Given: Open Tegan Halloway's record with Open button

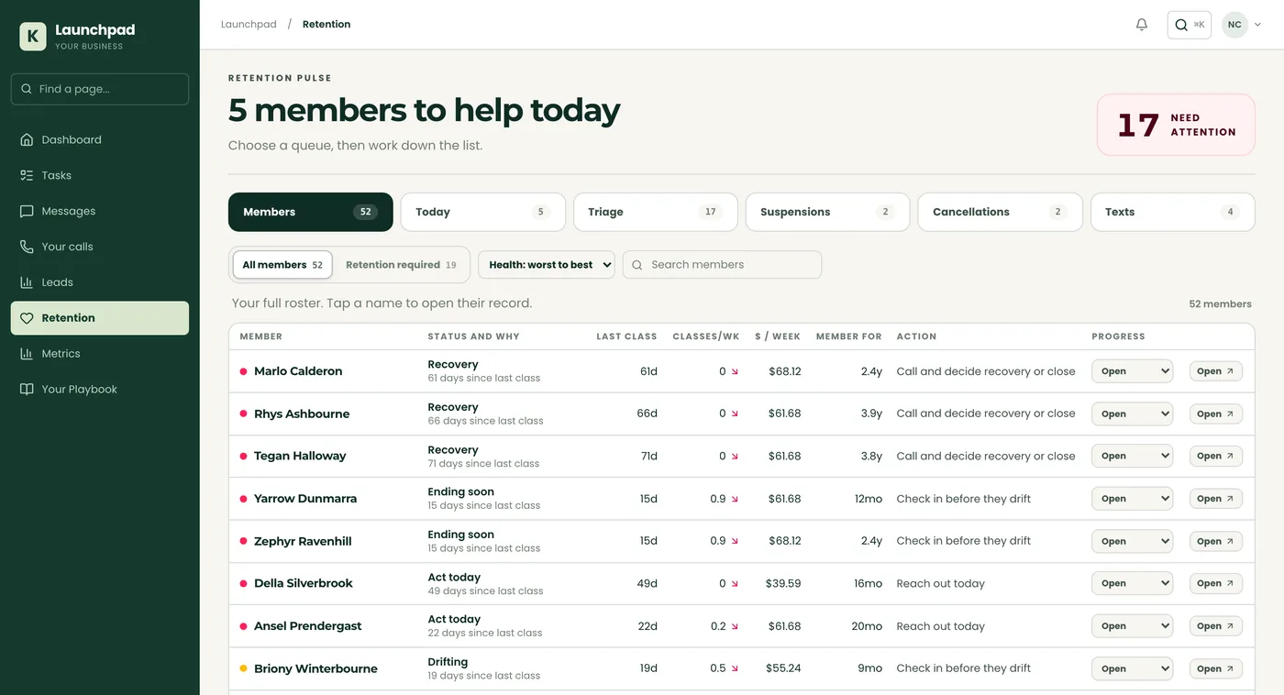Looking at the screenshot, I should pos(1216,456).
